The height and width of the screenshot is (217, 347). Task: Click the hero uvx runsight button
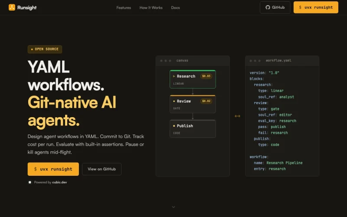(x=53, y=169)
